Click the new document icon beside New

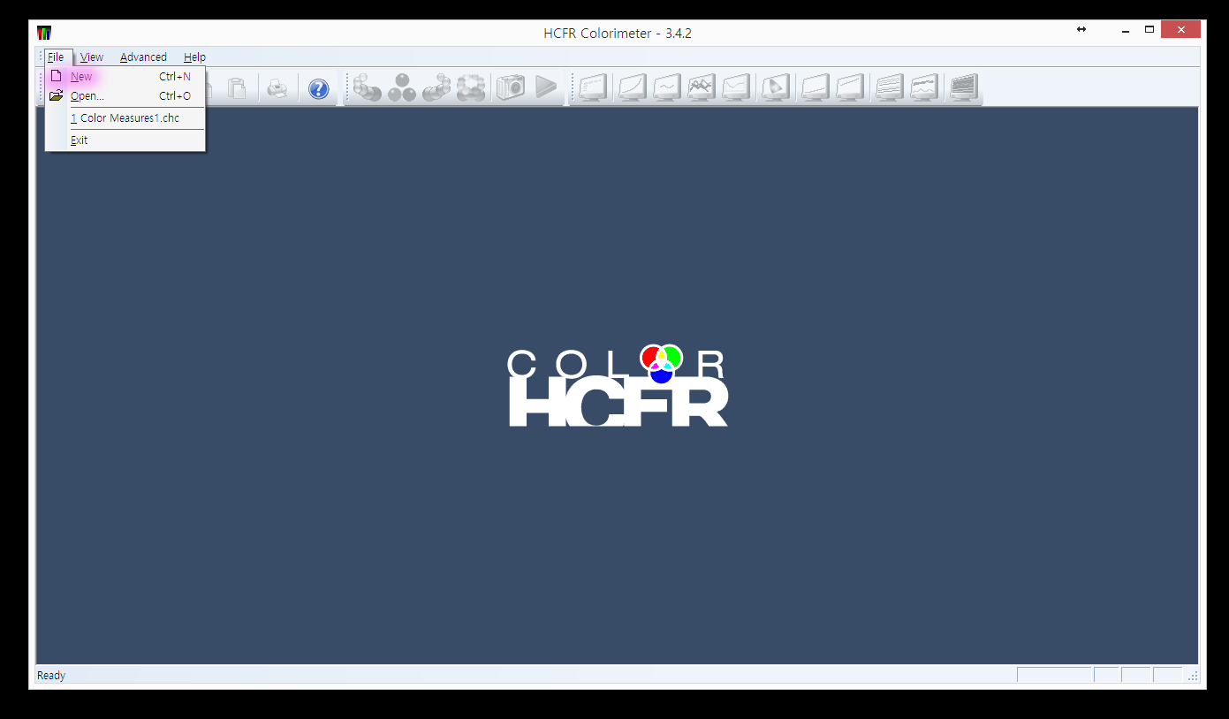tap(56, 77)
